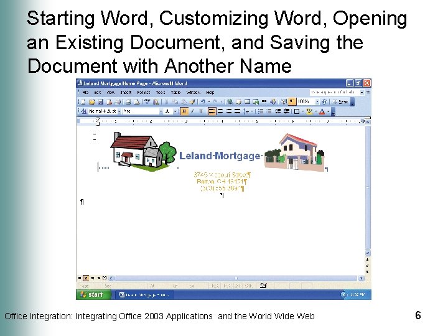Click the left house clip art image

point(143,151)
